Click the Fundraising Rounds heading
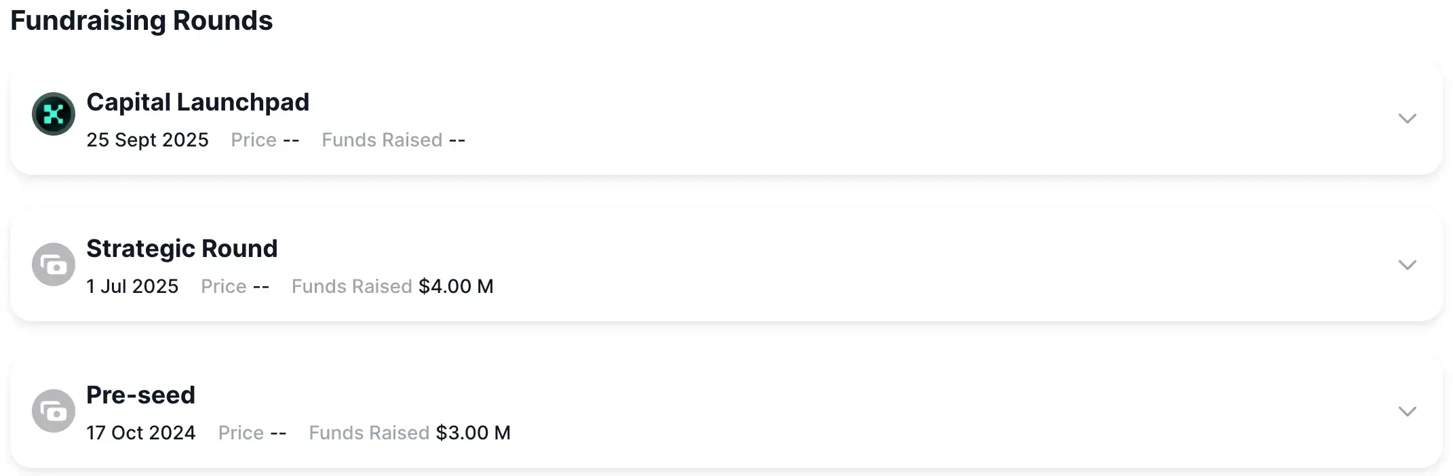 (x=141, y=21)
